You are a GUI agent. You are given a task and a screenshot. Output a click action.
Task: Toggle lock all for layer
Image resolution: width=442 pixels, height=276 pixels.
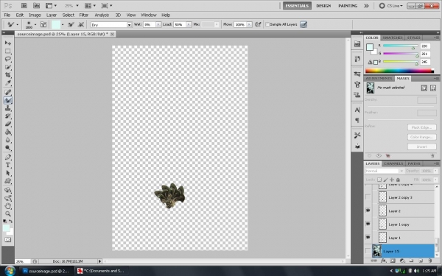tap(398, 180)
